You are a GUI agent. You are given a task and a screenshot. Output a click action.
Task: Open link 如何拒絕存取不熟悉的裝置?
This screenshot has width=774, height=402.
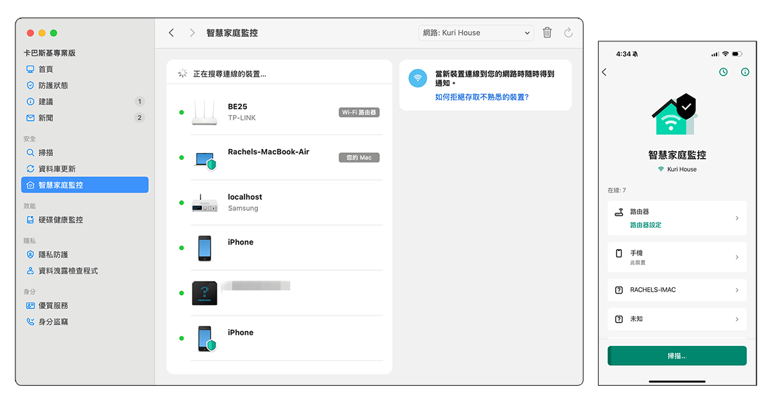tap(482, 97)
